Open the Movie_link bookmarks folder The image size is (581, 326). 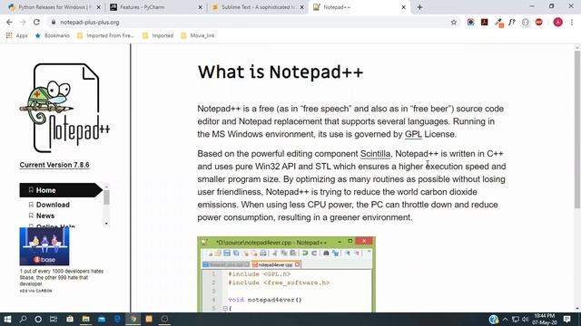click(x=198, y=35)
